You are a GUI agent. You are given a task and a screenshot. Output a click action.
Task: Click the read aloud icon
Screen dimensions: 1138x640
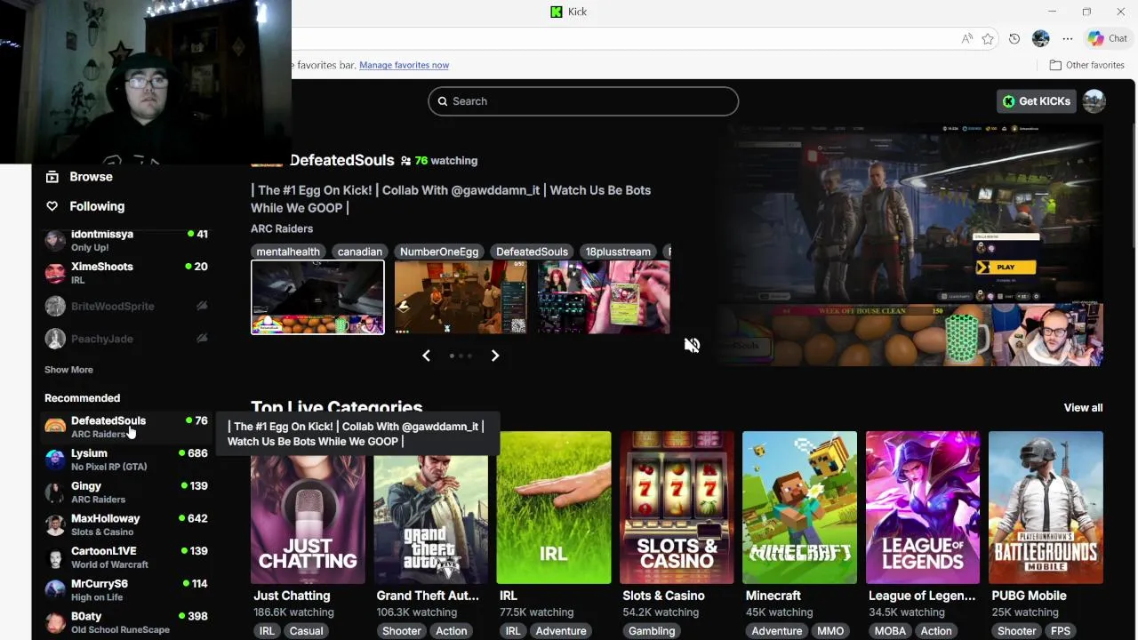click(966, 38)
